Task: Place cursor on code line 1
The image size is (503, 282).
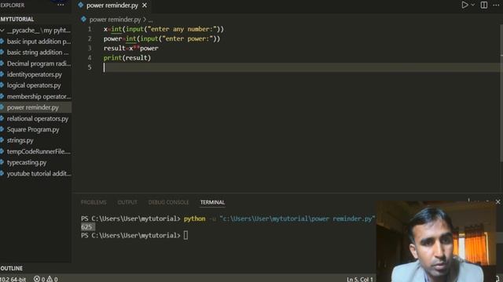Action: (163, 29)
